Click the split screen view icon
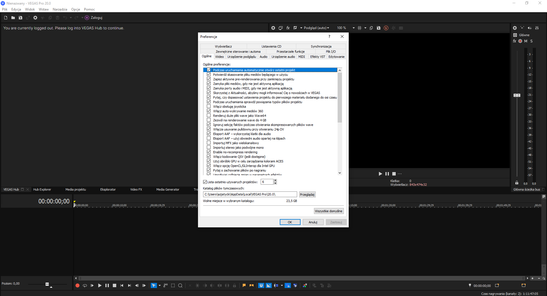This screenshot has width=547, height=296. (x=295, y=28)
